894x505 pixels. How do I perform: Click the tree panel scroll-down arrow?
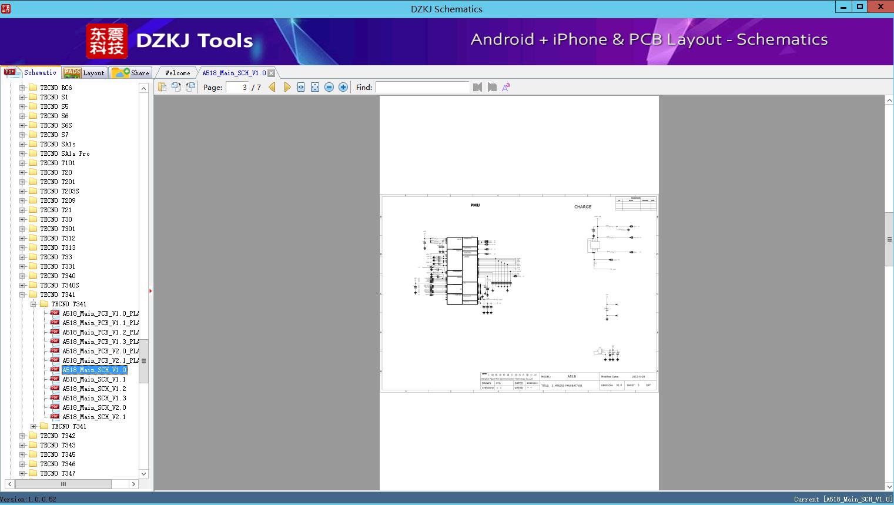pos(143,474)
